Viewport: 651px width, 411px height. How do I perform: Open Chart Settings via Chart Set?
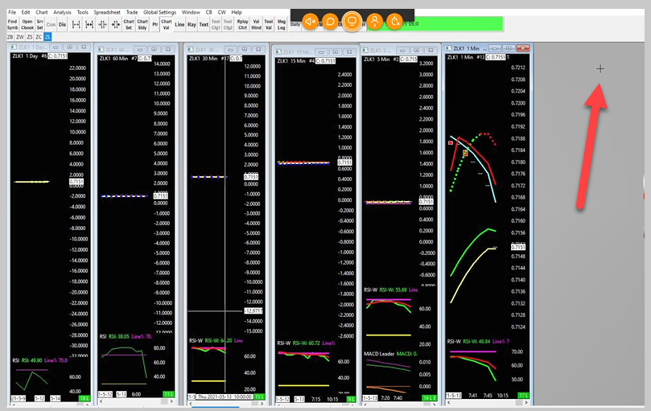pyautogui.click(x=128, y=24)
